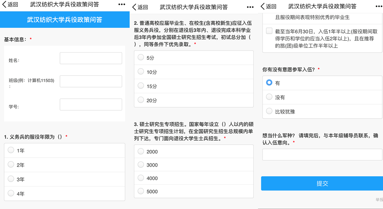Focus the 想当什么军种 text input
383x209 pixels.
323,155
